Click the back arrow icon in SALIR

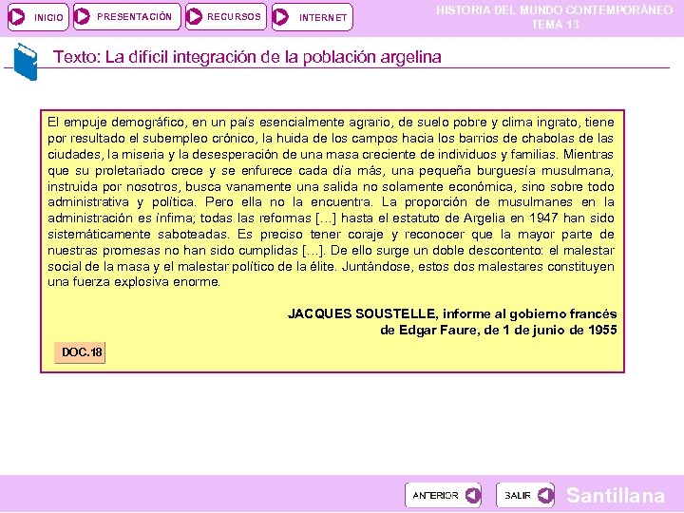[545, 495]
